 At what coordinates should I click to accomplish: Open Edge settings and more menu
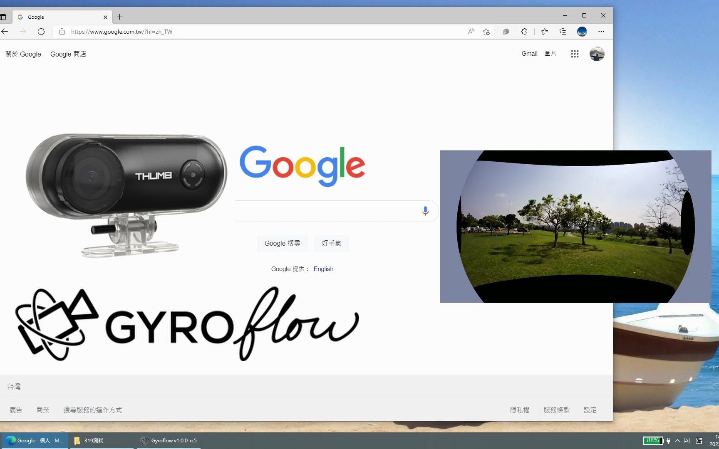click(601, 32)
